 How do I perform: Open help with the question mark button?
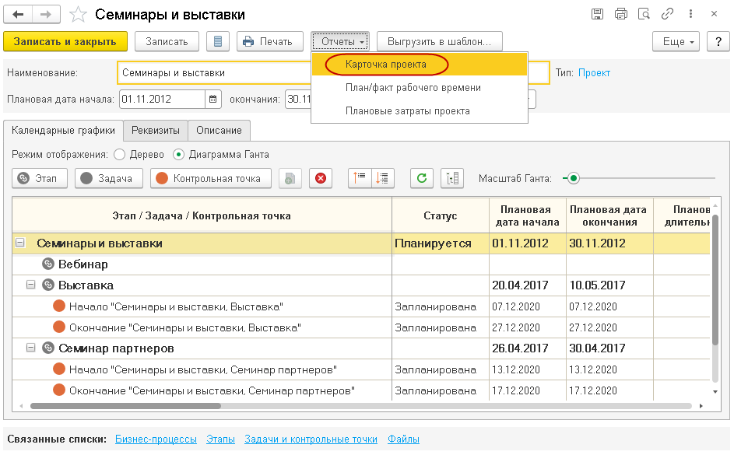tap(718, 42)
